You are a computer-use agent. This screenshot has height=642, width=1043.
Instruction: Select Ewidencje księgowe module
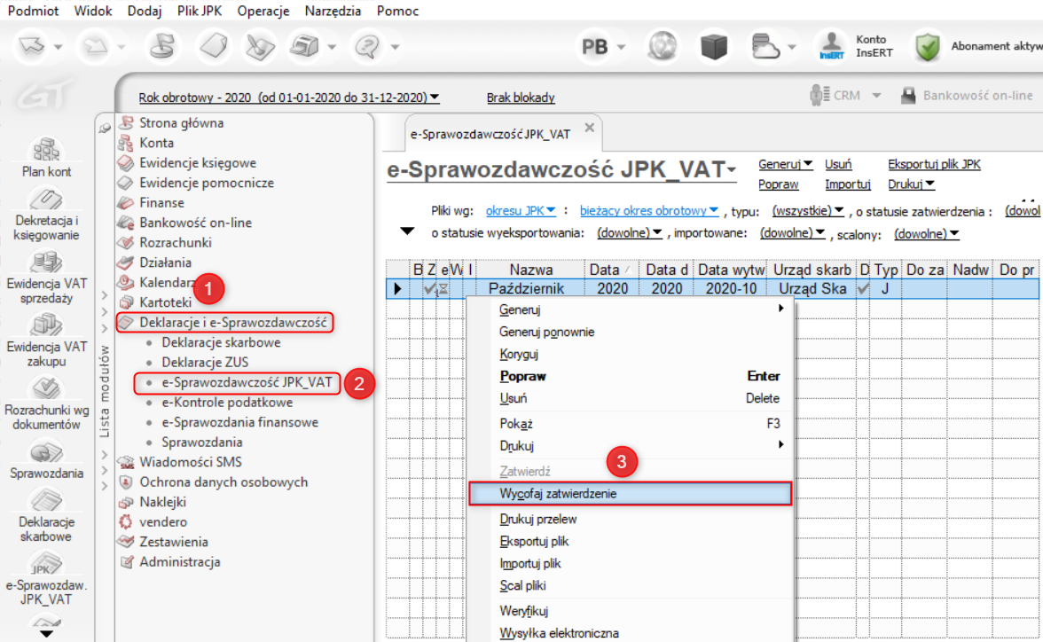[198, 162]
